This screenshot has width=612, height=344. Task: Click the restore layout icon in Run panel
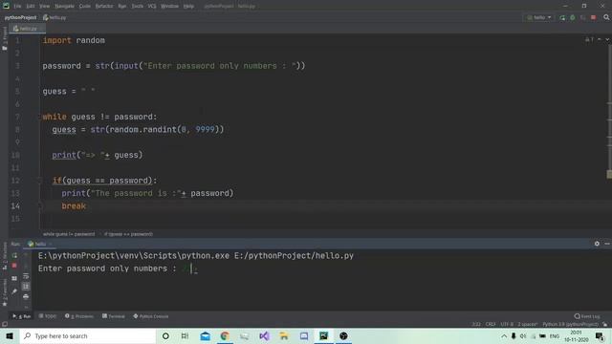pos(14,278)
